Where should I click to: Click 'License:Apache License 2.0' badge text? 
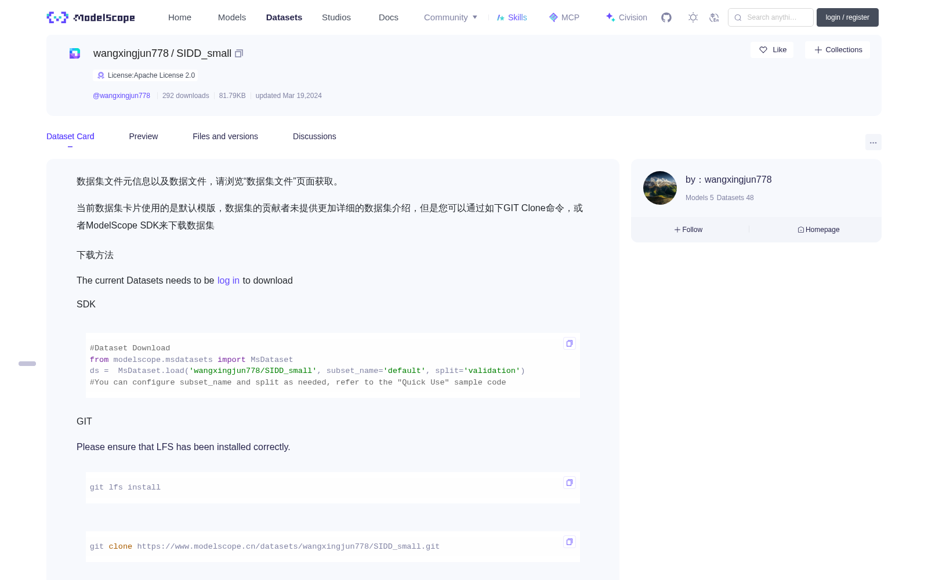click(151, 75)
